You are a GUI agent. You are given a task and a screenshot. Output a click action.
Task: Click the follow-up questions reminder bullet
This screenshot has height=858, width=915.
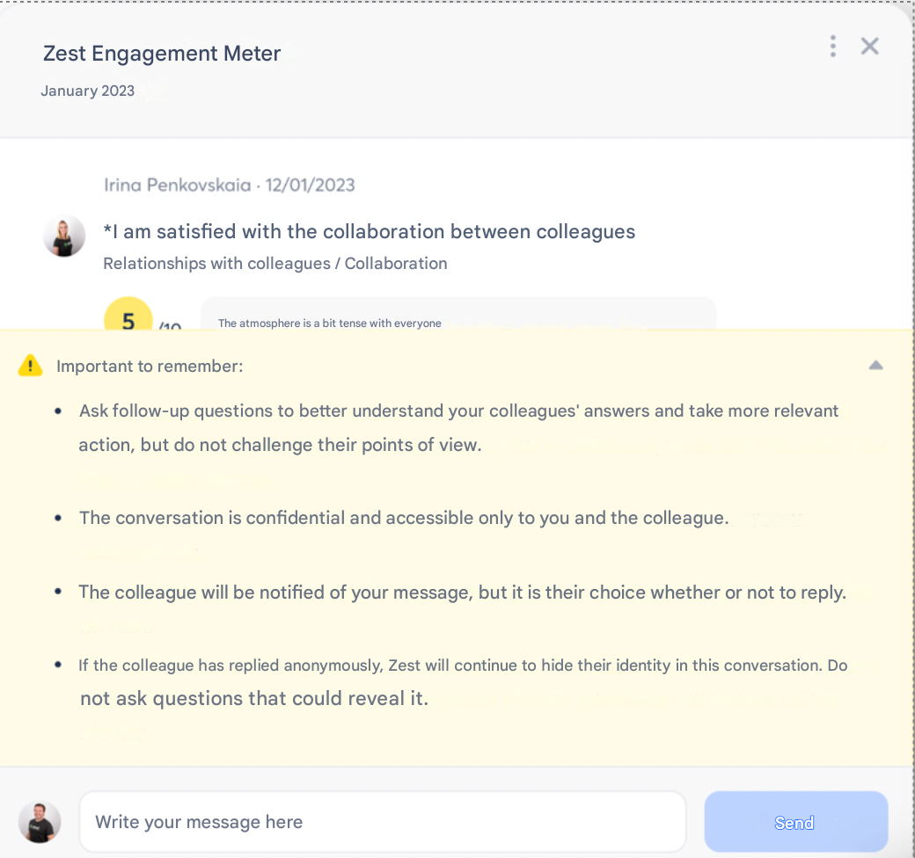pyautogui.click(x=457, y=427)
